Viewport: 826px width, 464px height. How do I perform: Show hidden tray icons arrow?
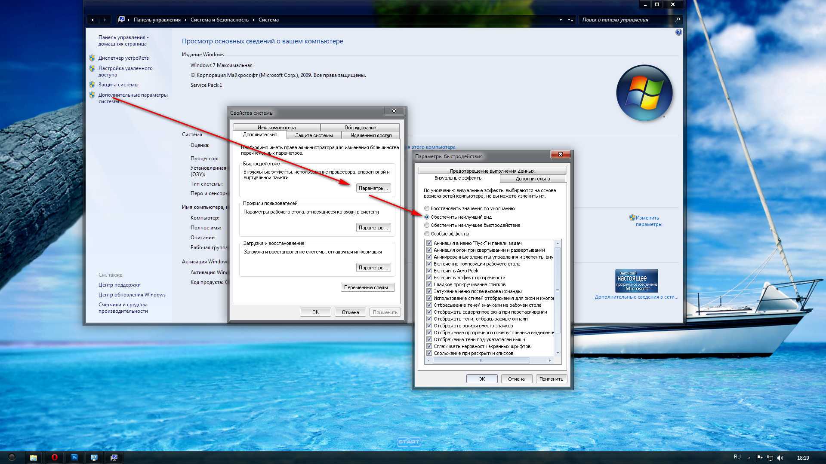click(x=749, y=458)
